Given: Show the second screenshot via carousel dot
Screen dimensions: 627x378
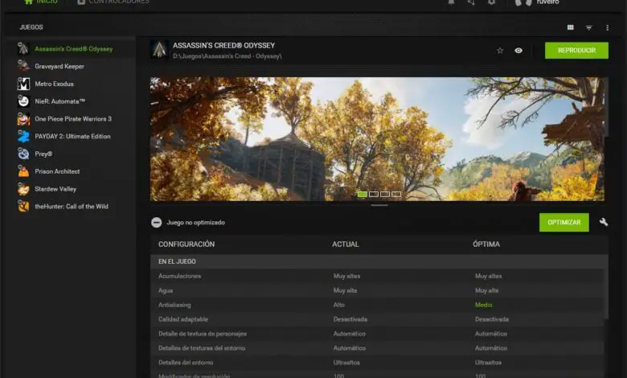Looking at the screenshot, I should pyautogui.click(x=374, y=194).
